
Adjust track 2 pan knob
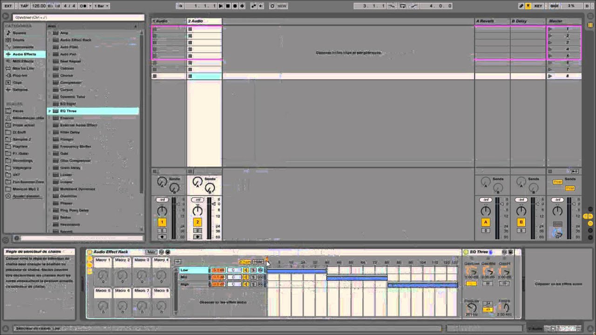(197, 211)
